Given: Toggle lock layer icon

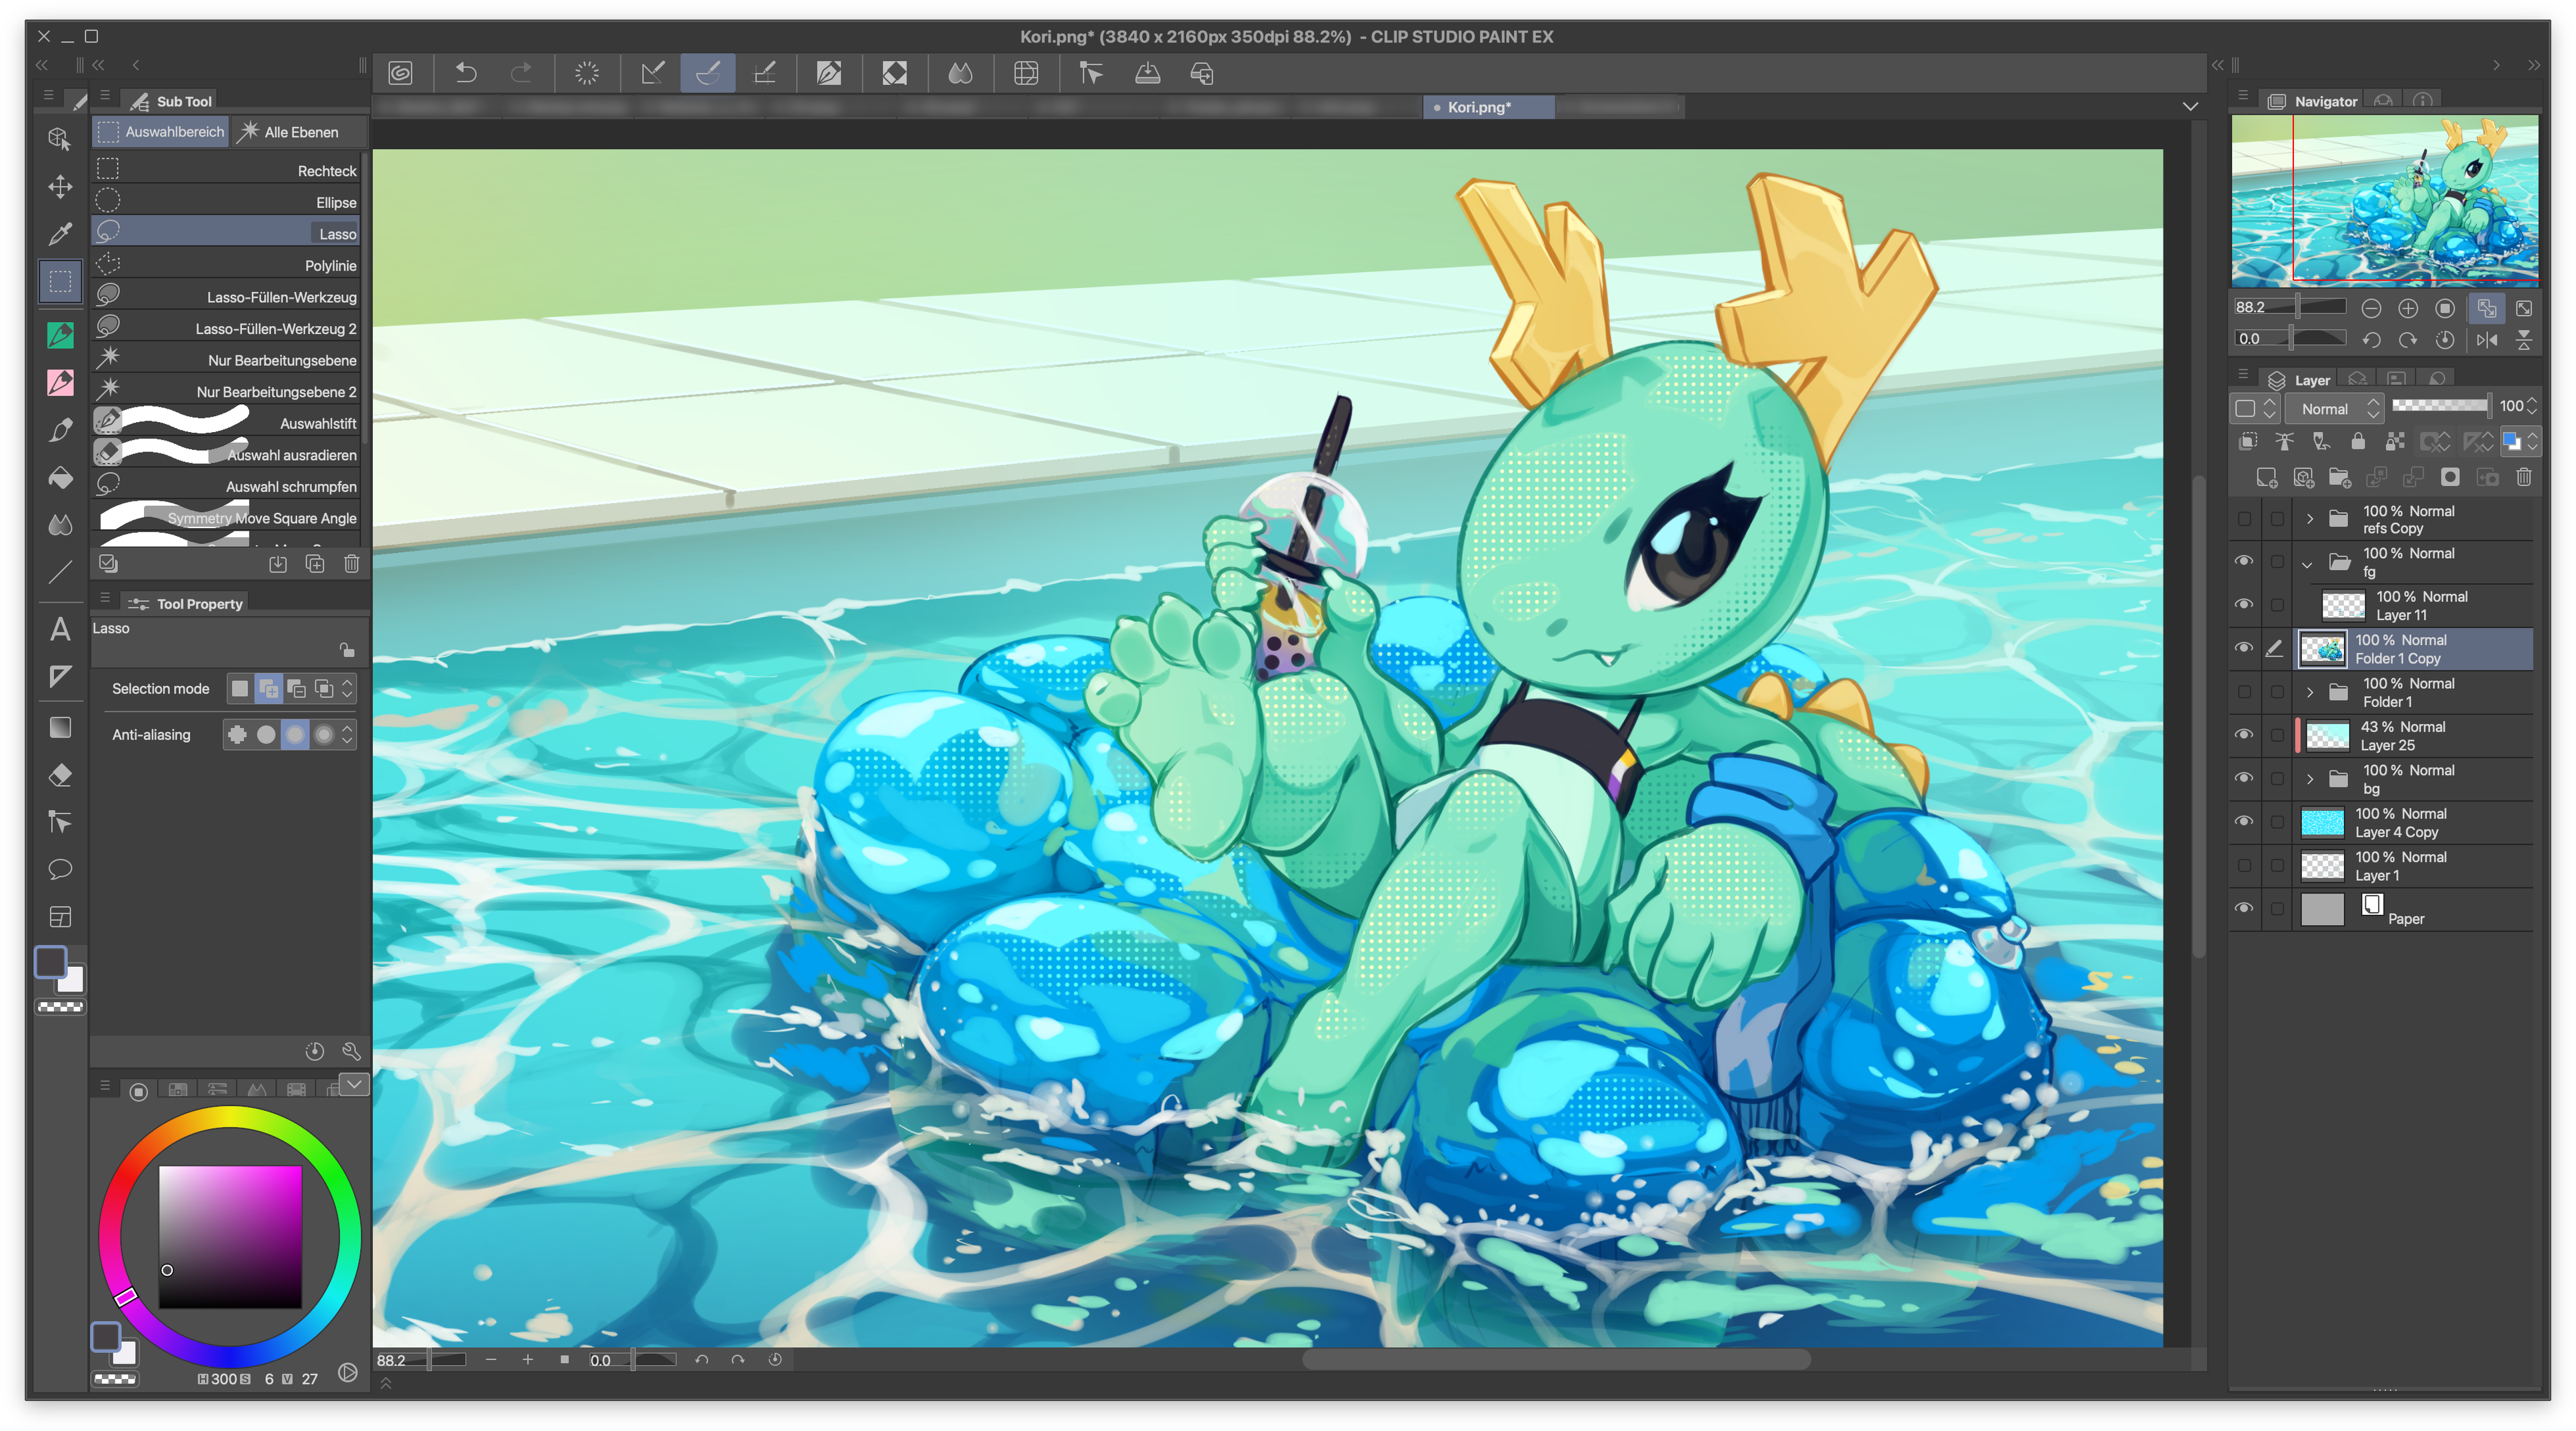Looking at the screenshot, I should [2358, 441].
